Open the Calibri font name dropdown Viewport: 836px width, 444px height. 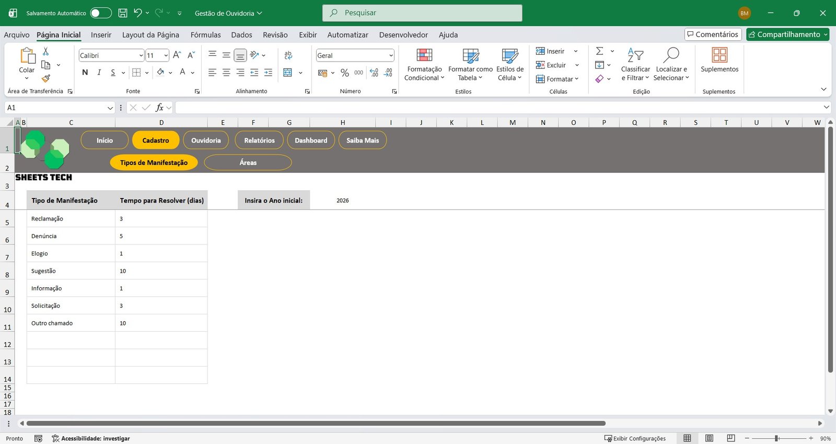(x=141, y=55)
